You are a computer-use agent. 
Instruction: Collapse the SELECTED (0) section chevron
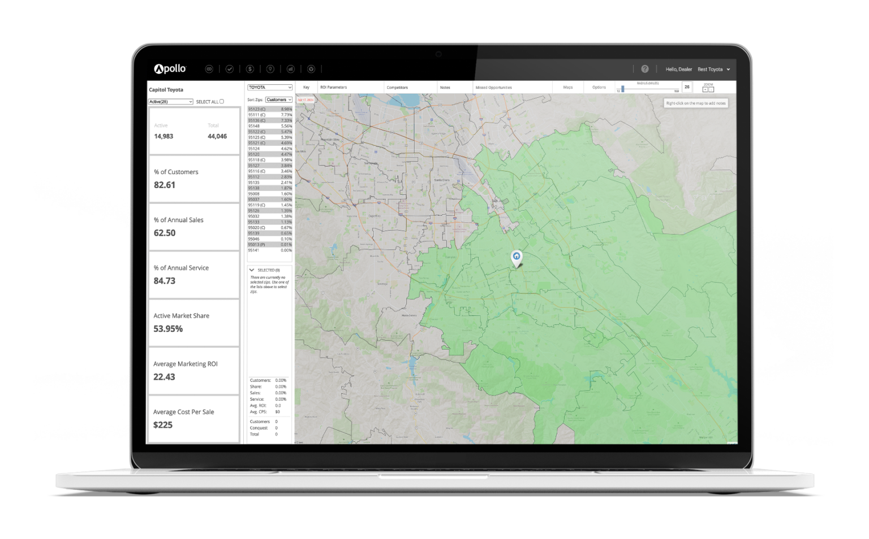pos(252,270)
